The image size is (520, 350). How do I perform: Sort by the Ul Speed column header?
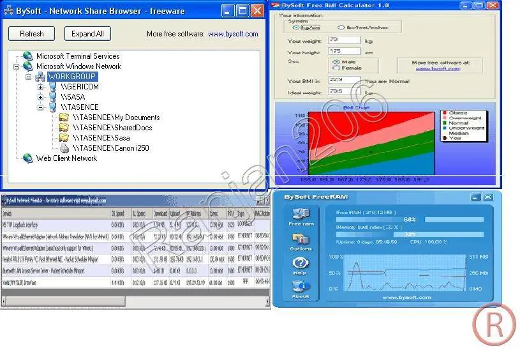point(142,213)
